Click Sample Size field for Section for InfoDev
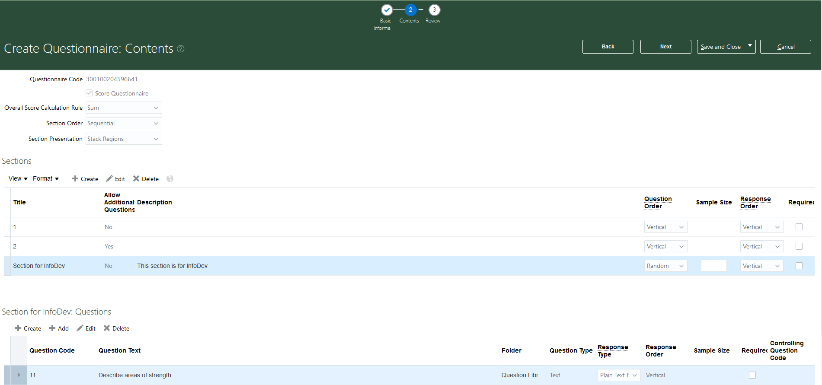The height and width of the screenshot is (385, 822). 713,266
